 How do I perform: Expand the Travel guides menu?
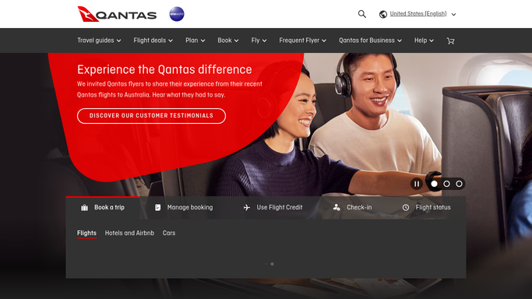pos(99,40)
